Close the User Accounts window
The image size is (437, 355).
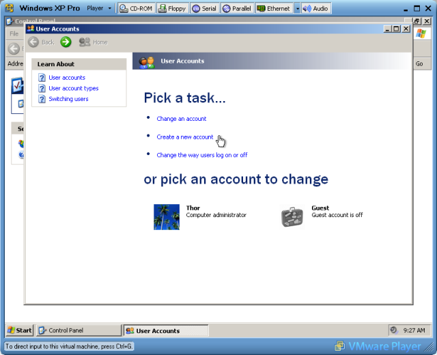pos(406,29)
